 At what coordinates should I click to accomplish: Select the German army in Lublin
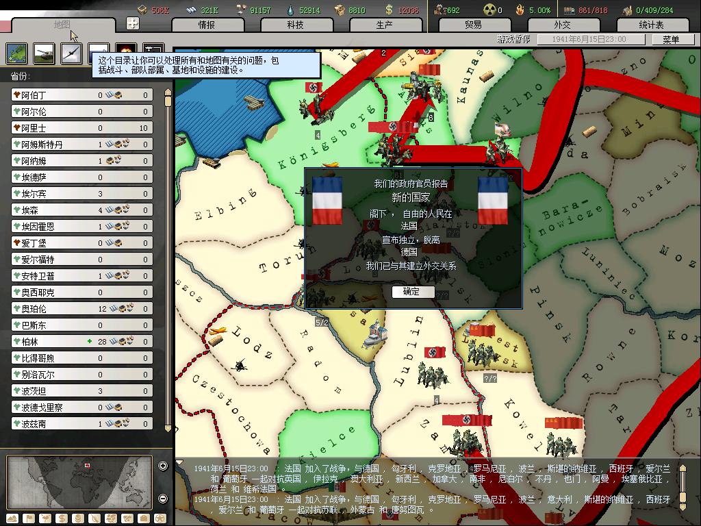[x=433, y=375]
